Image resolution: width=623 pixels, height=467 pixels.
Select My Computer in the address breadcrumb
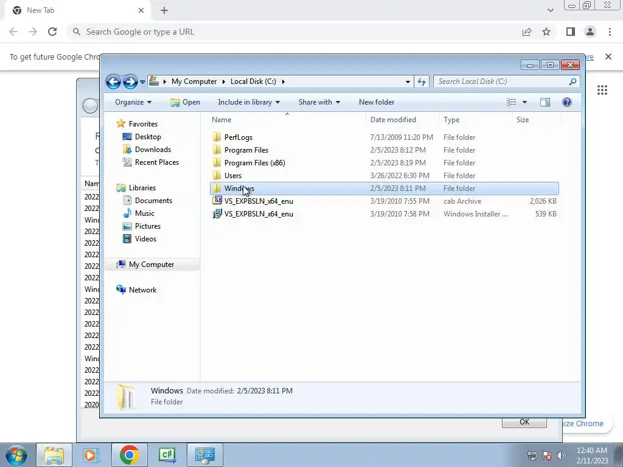(x=194, y=81)
